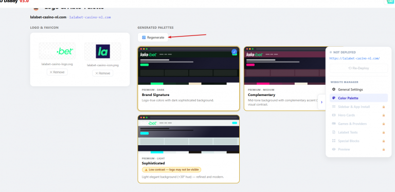Click the cyan swatch in Sophisticated strip
The width and height of the screenshot is (395, 192).
(x=157, y=152)
